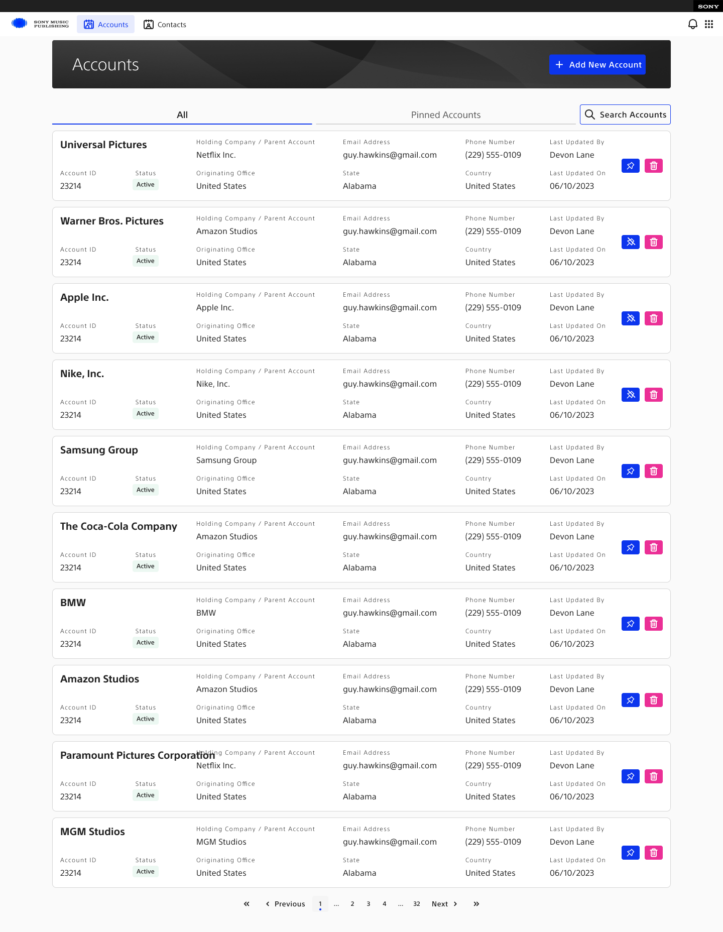This screenshot has width=723, height=932.
Task: Click the Search Accounts field
Action: pyautogui.click(x=625, y=114)
